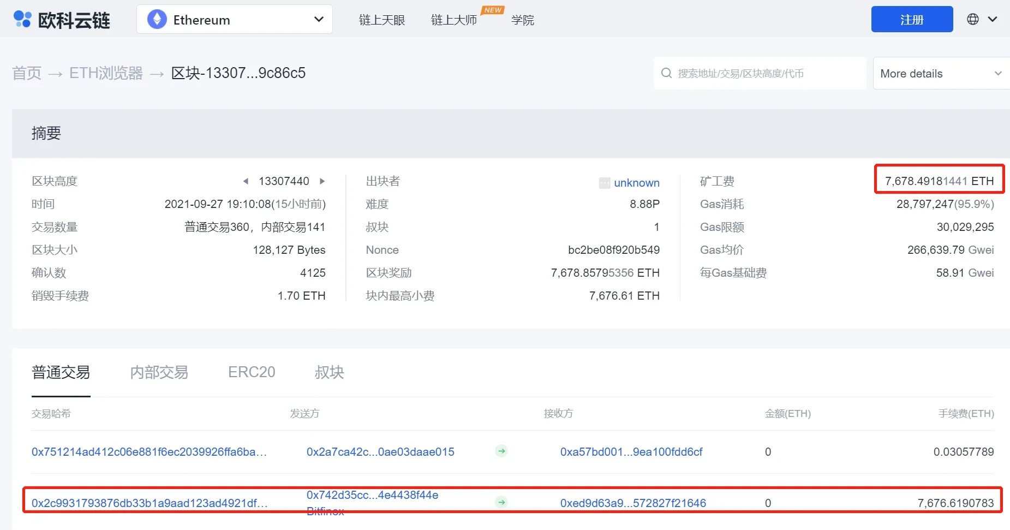
Task: Go to next block arrow
Action: [x=322, y=181]
